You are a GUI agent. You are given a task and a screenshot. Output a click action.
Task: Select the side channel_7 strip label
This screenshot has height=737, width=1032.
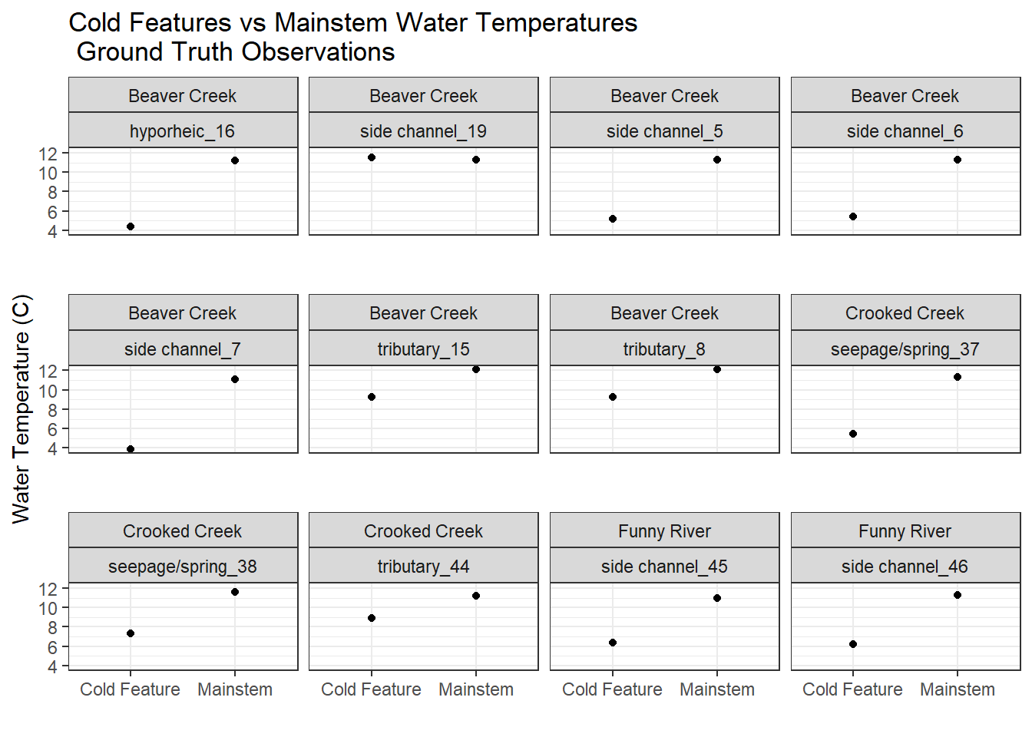tap(183, 349)
